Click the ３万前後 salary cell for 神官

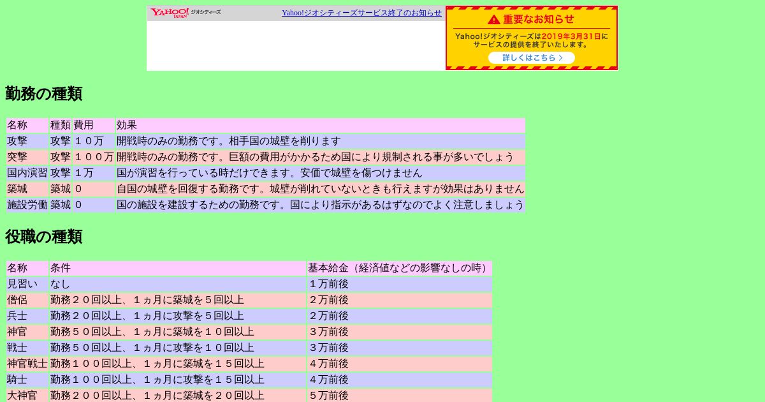coord(400,332)
